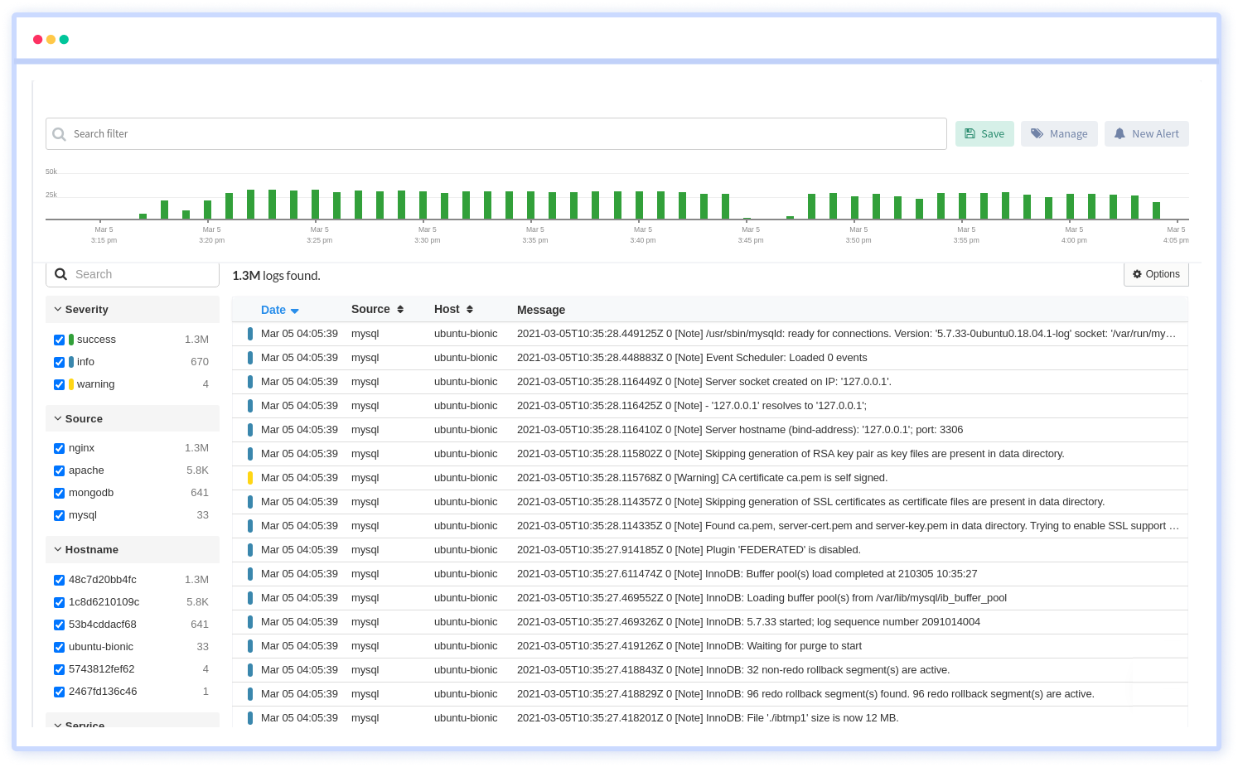This screenshot has height=767, width=1238.
Task: Click the New Alert button
Action: pos(1147,133)
